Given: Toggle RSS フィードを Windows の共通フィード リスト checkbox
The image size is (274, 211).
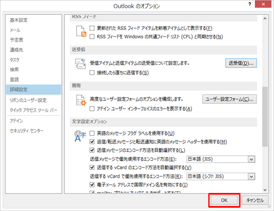Looking at the screenshot, I should (x=92, y=37).
